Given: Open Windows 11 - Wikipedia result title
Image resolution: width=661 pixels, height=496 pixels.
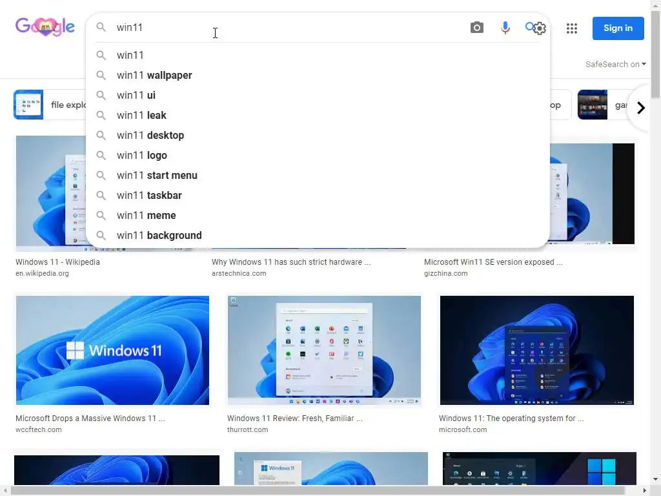Looking at the screenshot, I should coord(57,262).
